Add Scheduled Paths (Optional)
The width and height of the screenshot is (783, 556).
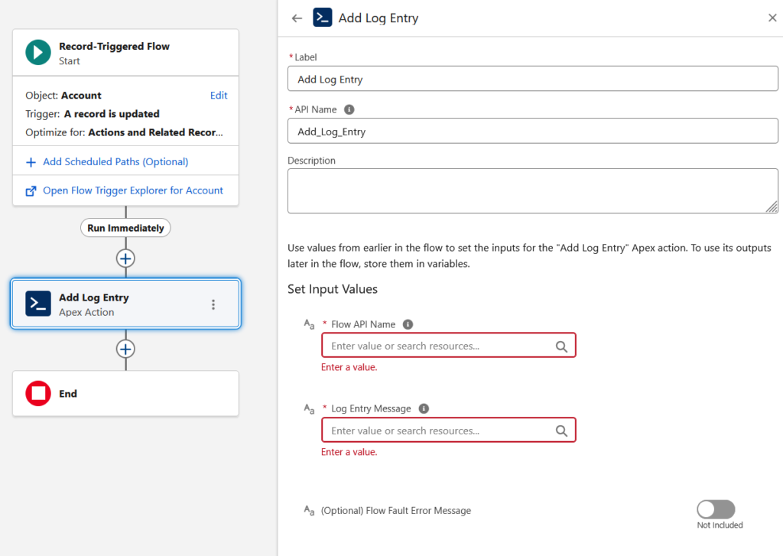click(x=115, y=162)
